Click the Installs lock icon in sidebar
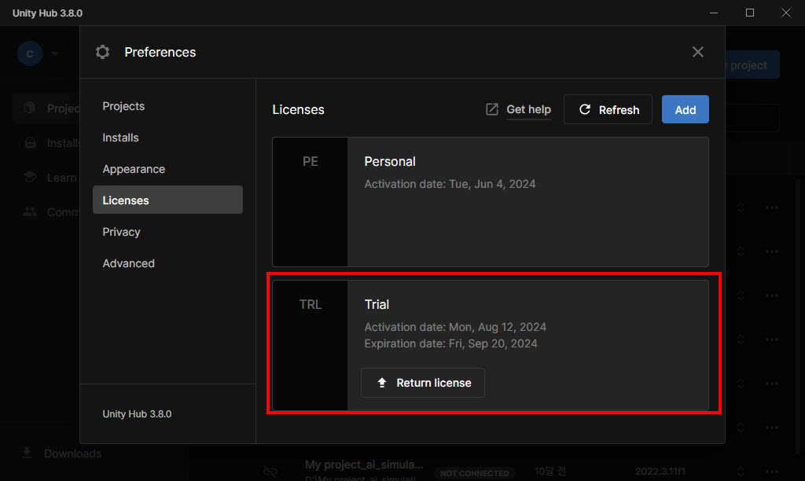Screen dimensions: 805x481 coord(31,143)
